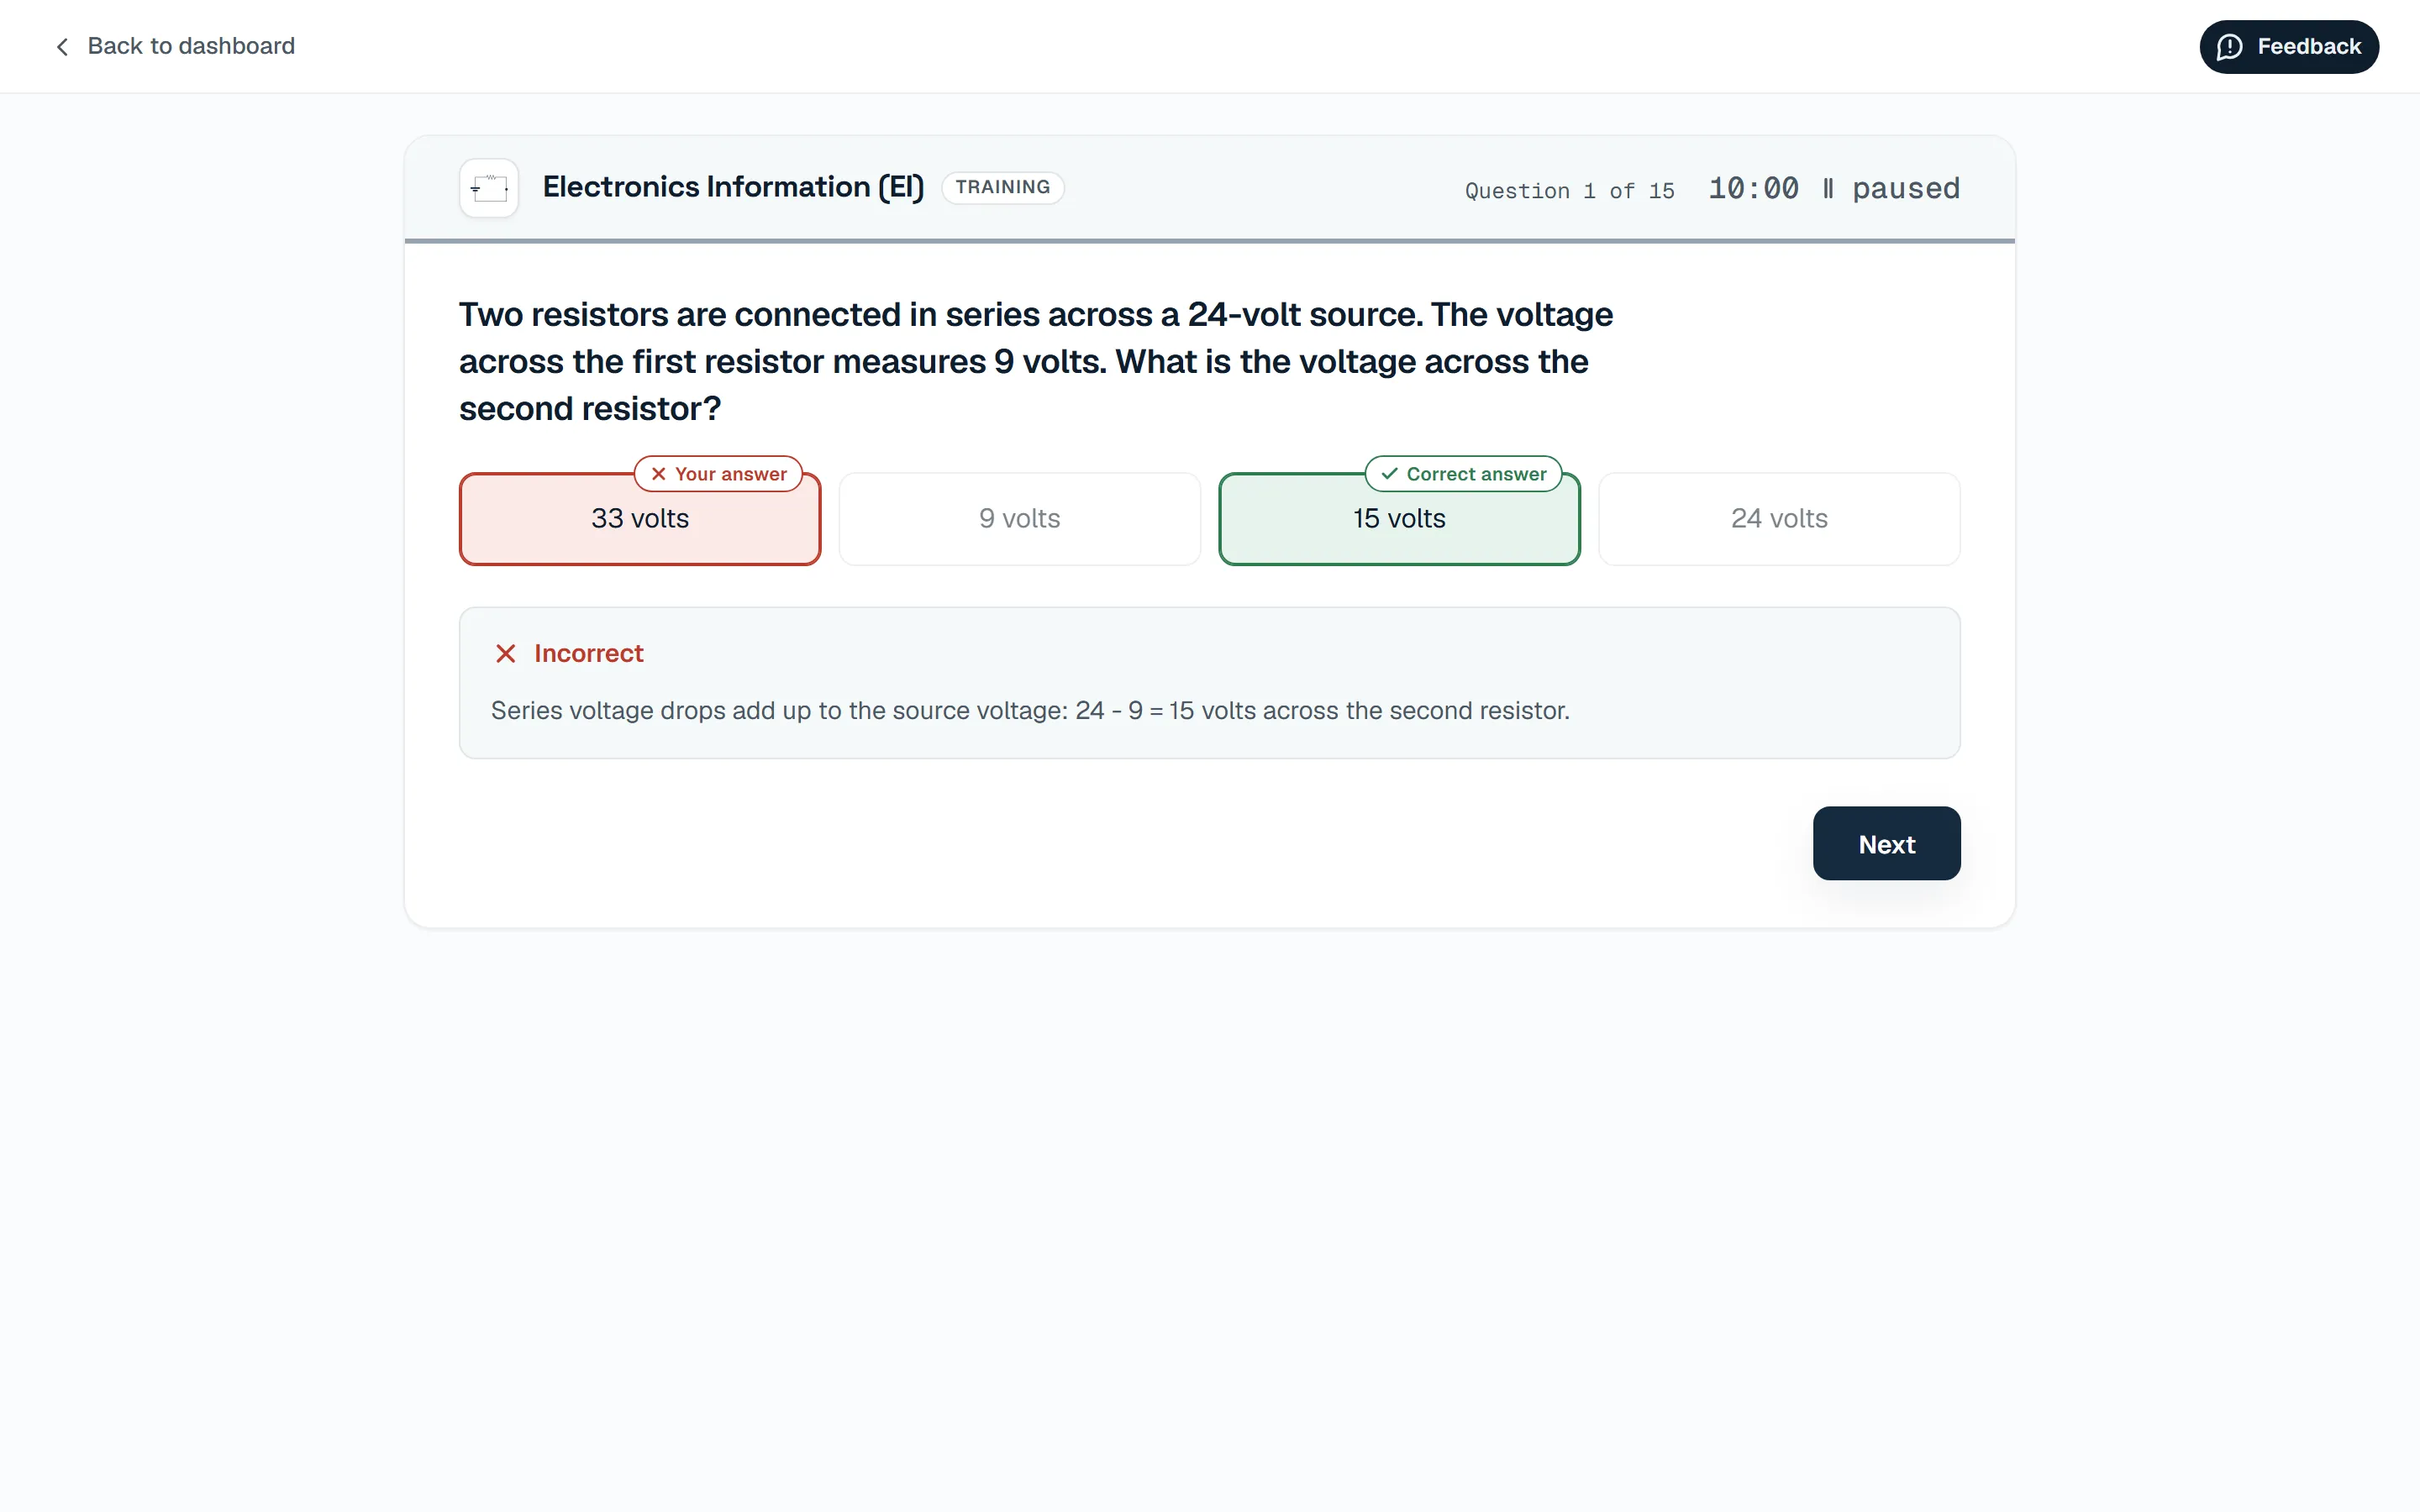Click the Question 1 of 15 label
This screenshot has height=1512, width=2420.
[1569, 190]
